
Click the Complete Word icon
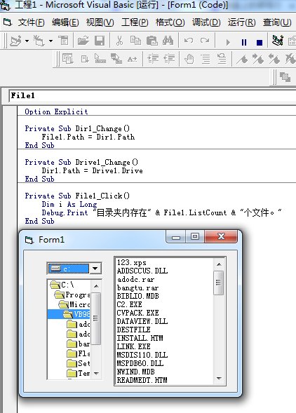click(x=132, y=60)
